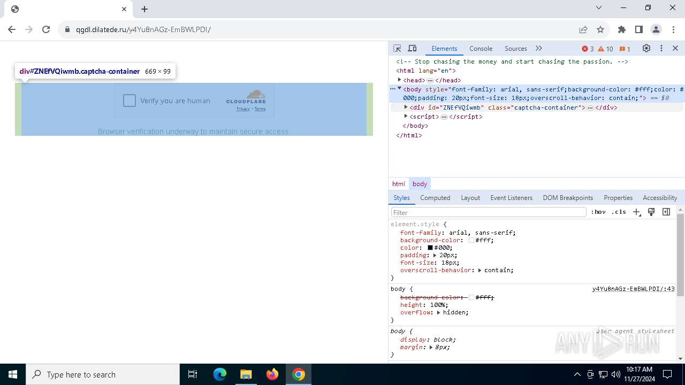Open the Event Listeners tab
685x385 pixels.
[x=511, y=197]
